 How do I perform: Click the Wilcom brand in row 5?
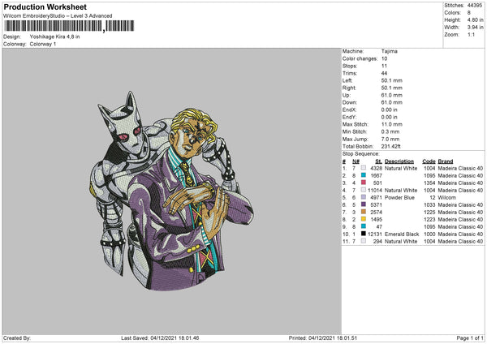447,197
